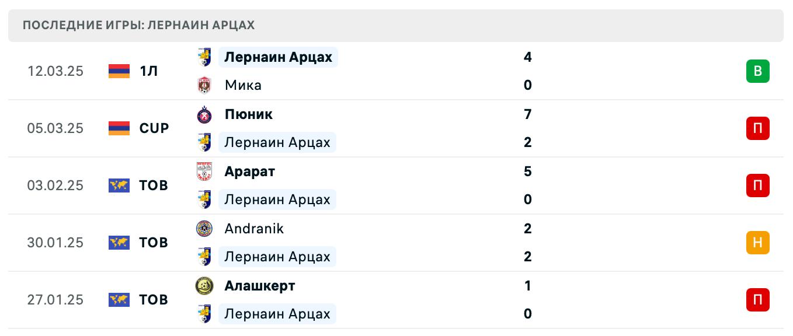Click the Armenian flag beside 1Л
This screenshot has width=793, height=336.
click(119, 71)
